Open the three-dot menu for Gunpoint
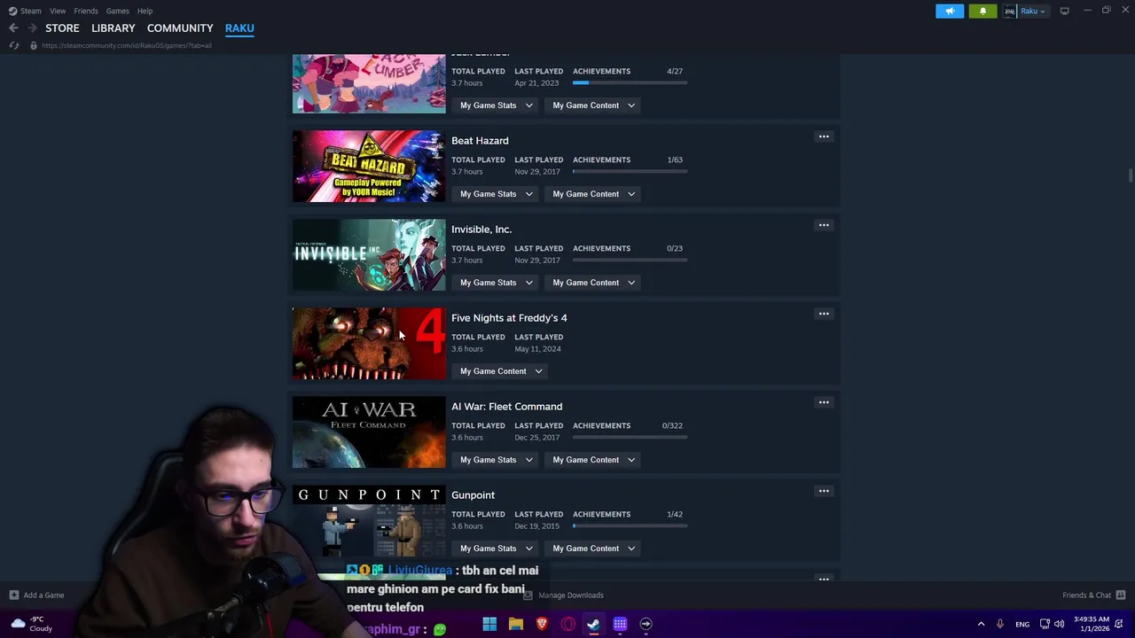The image size is (1135, 638). pyautogui.click(x=824, y=491)
